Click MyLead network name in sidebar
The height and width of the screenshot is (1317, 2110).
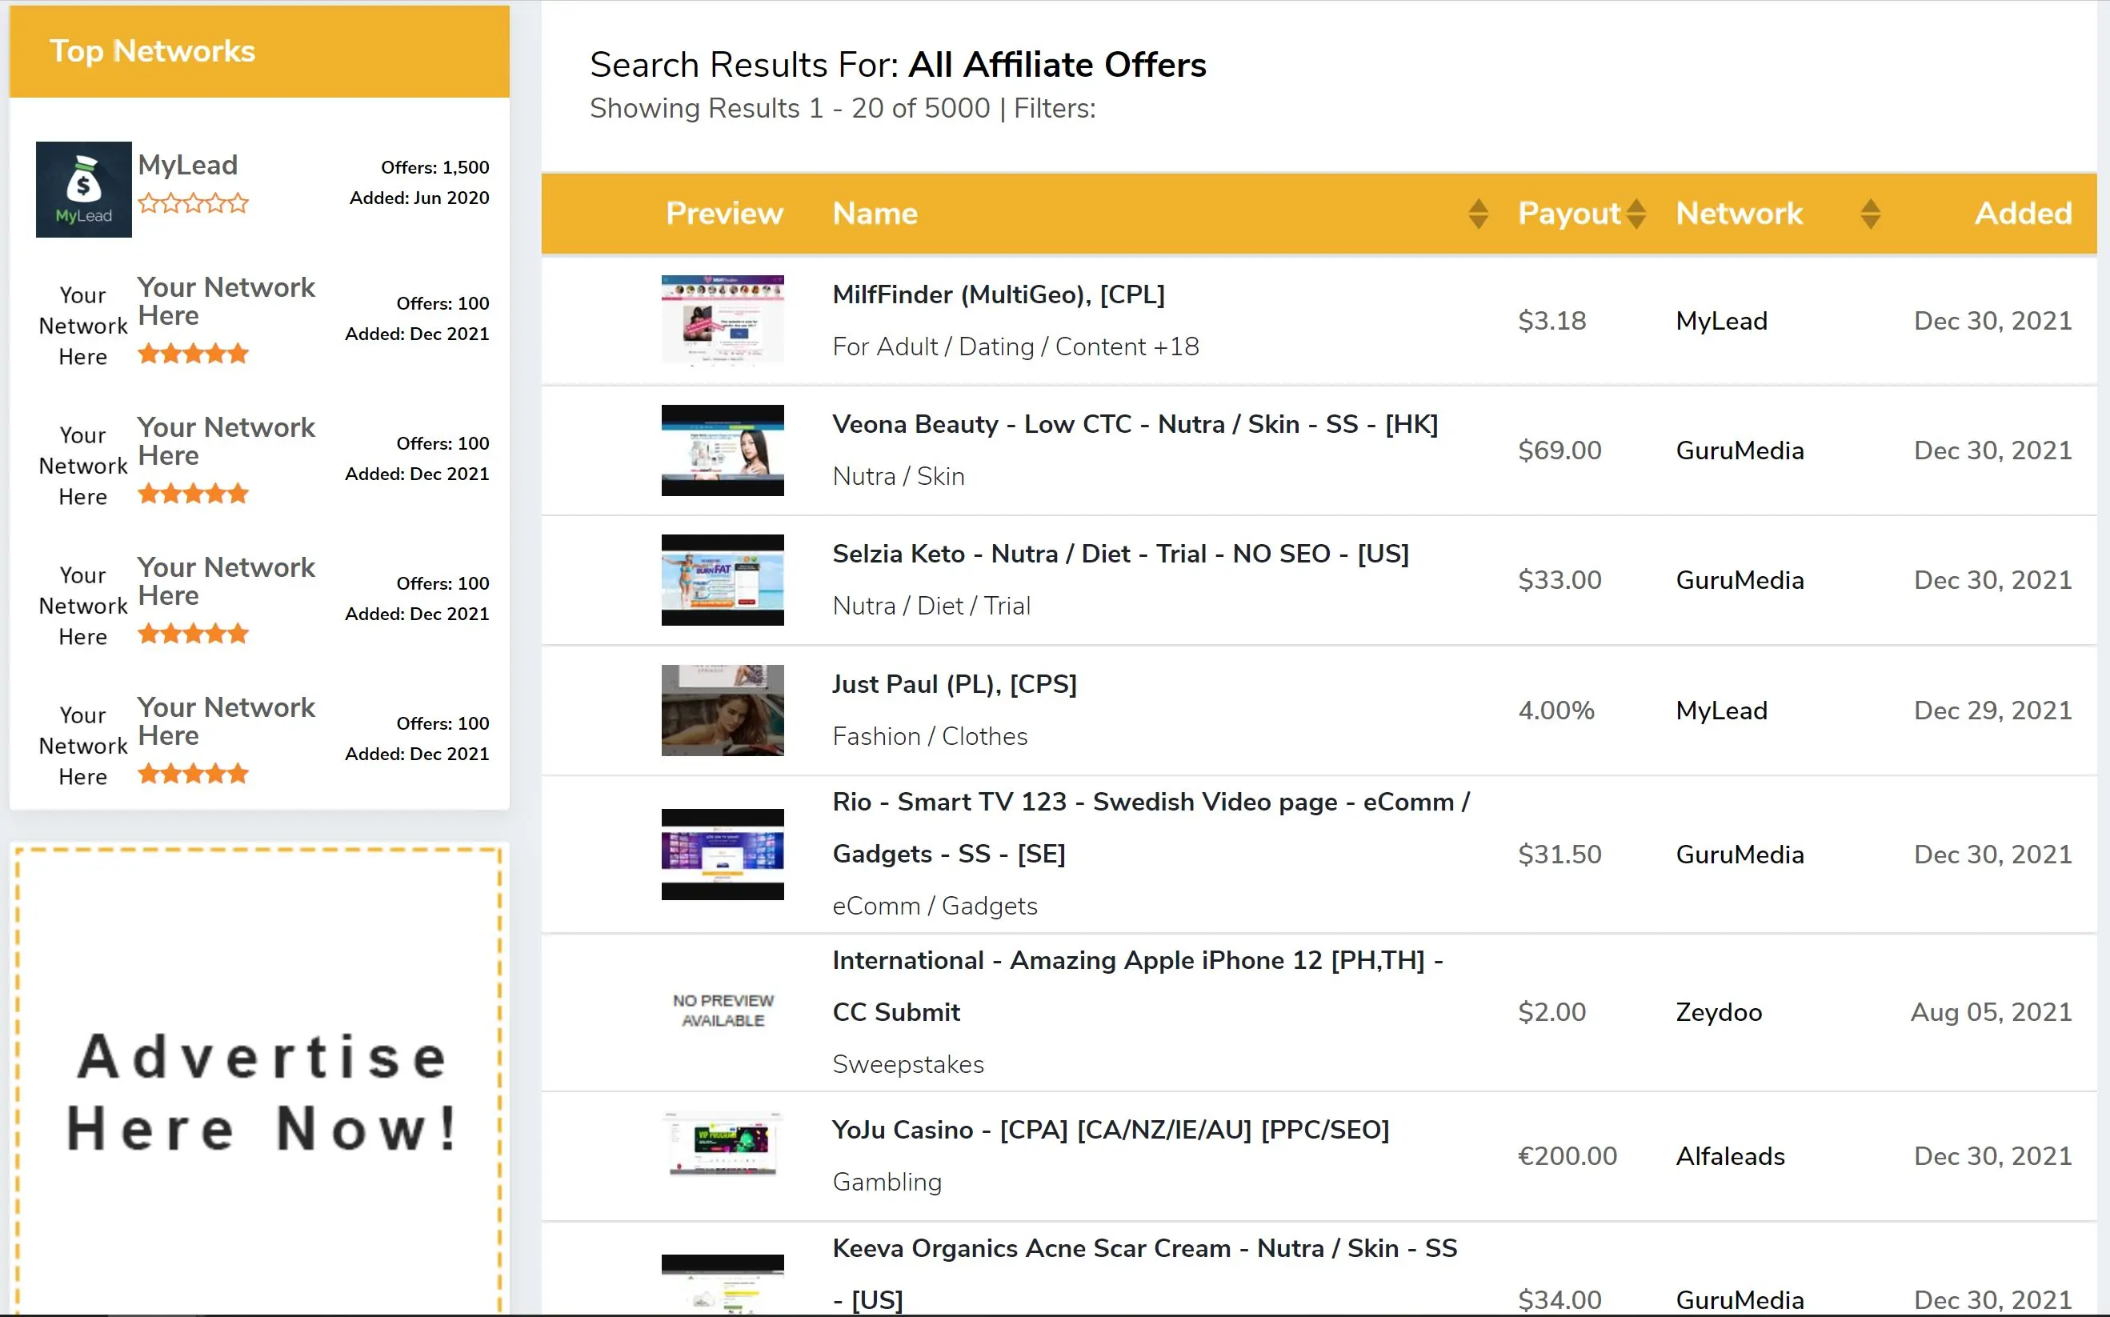pos(187,165)
